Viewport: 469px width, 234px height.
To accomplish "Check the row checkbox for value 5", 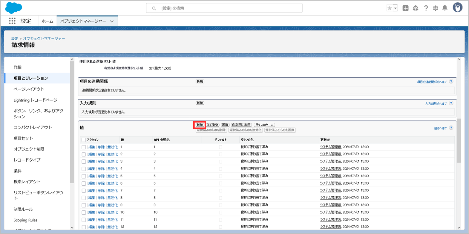I will pyautogui.click(x=84, y=176).
